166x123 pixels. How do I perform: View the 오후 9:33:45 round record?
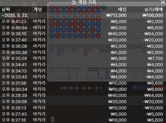[x=83, y=77]
